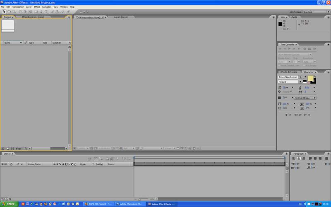331x207 pixels.
Task: Toggle Subscript in Character panel
Action: point(309,115)
